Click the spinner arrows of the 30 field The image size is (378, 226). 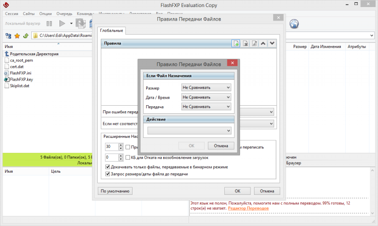tap(121, 146)
